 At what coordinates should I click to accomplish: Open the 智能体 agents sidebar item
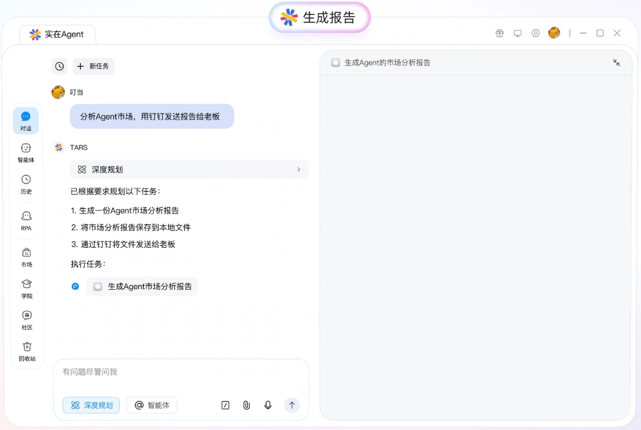(x=26, y=153)
